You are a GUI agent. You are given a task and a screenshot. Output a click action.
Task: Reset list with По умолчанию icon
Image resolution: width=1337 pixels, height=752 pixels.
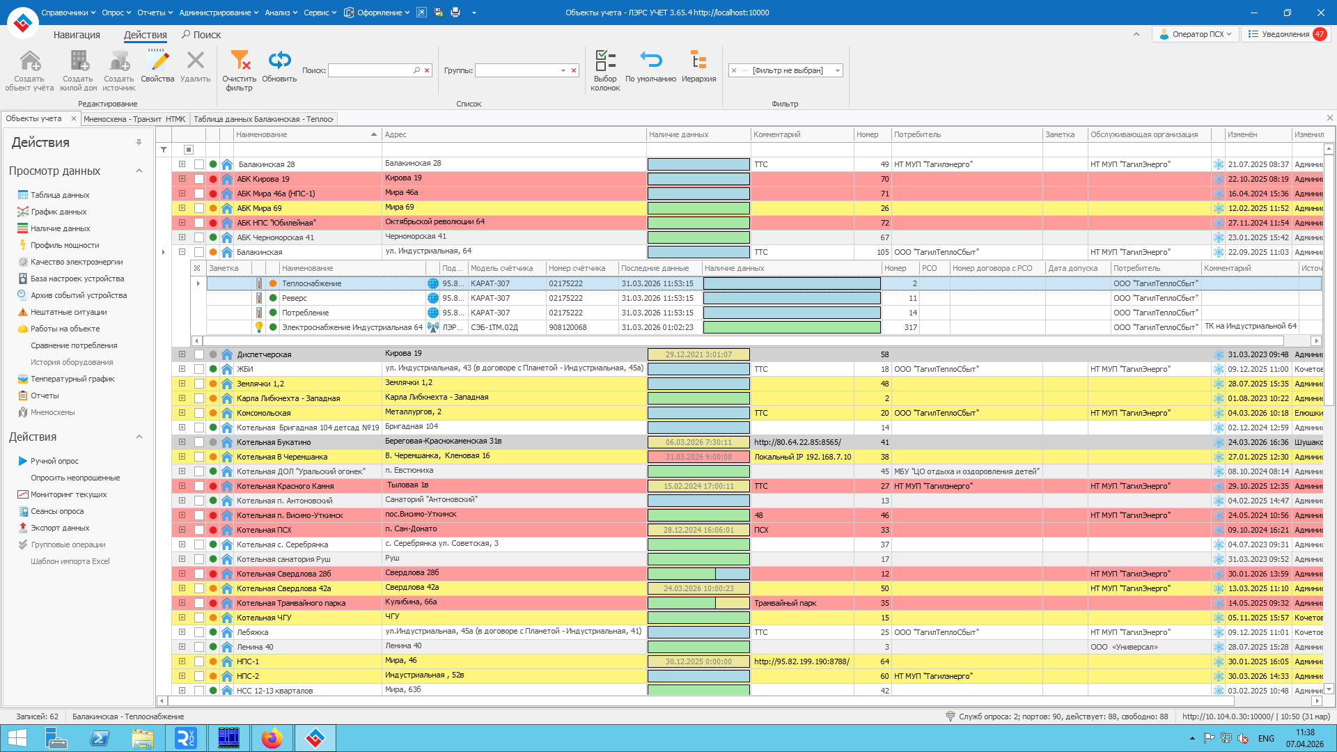pos(650,61)
